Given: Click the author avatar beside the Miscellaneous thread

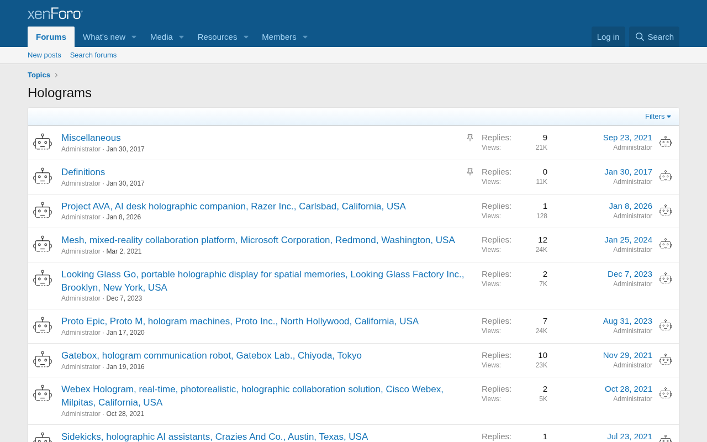Looking at the screenshot, I should point(43,143).
